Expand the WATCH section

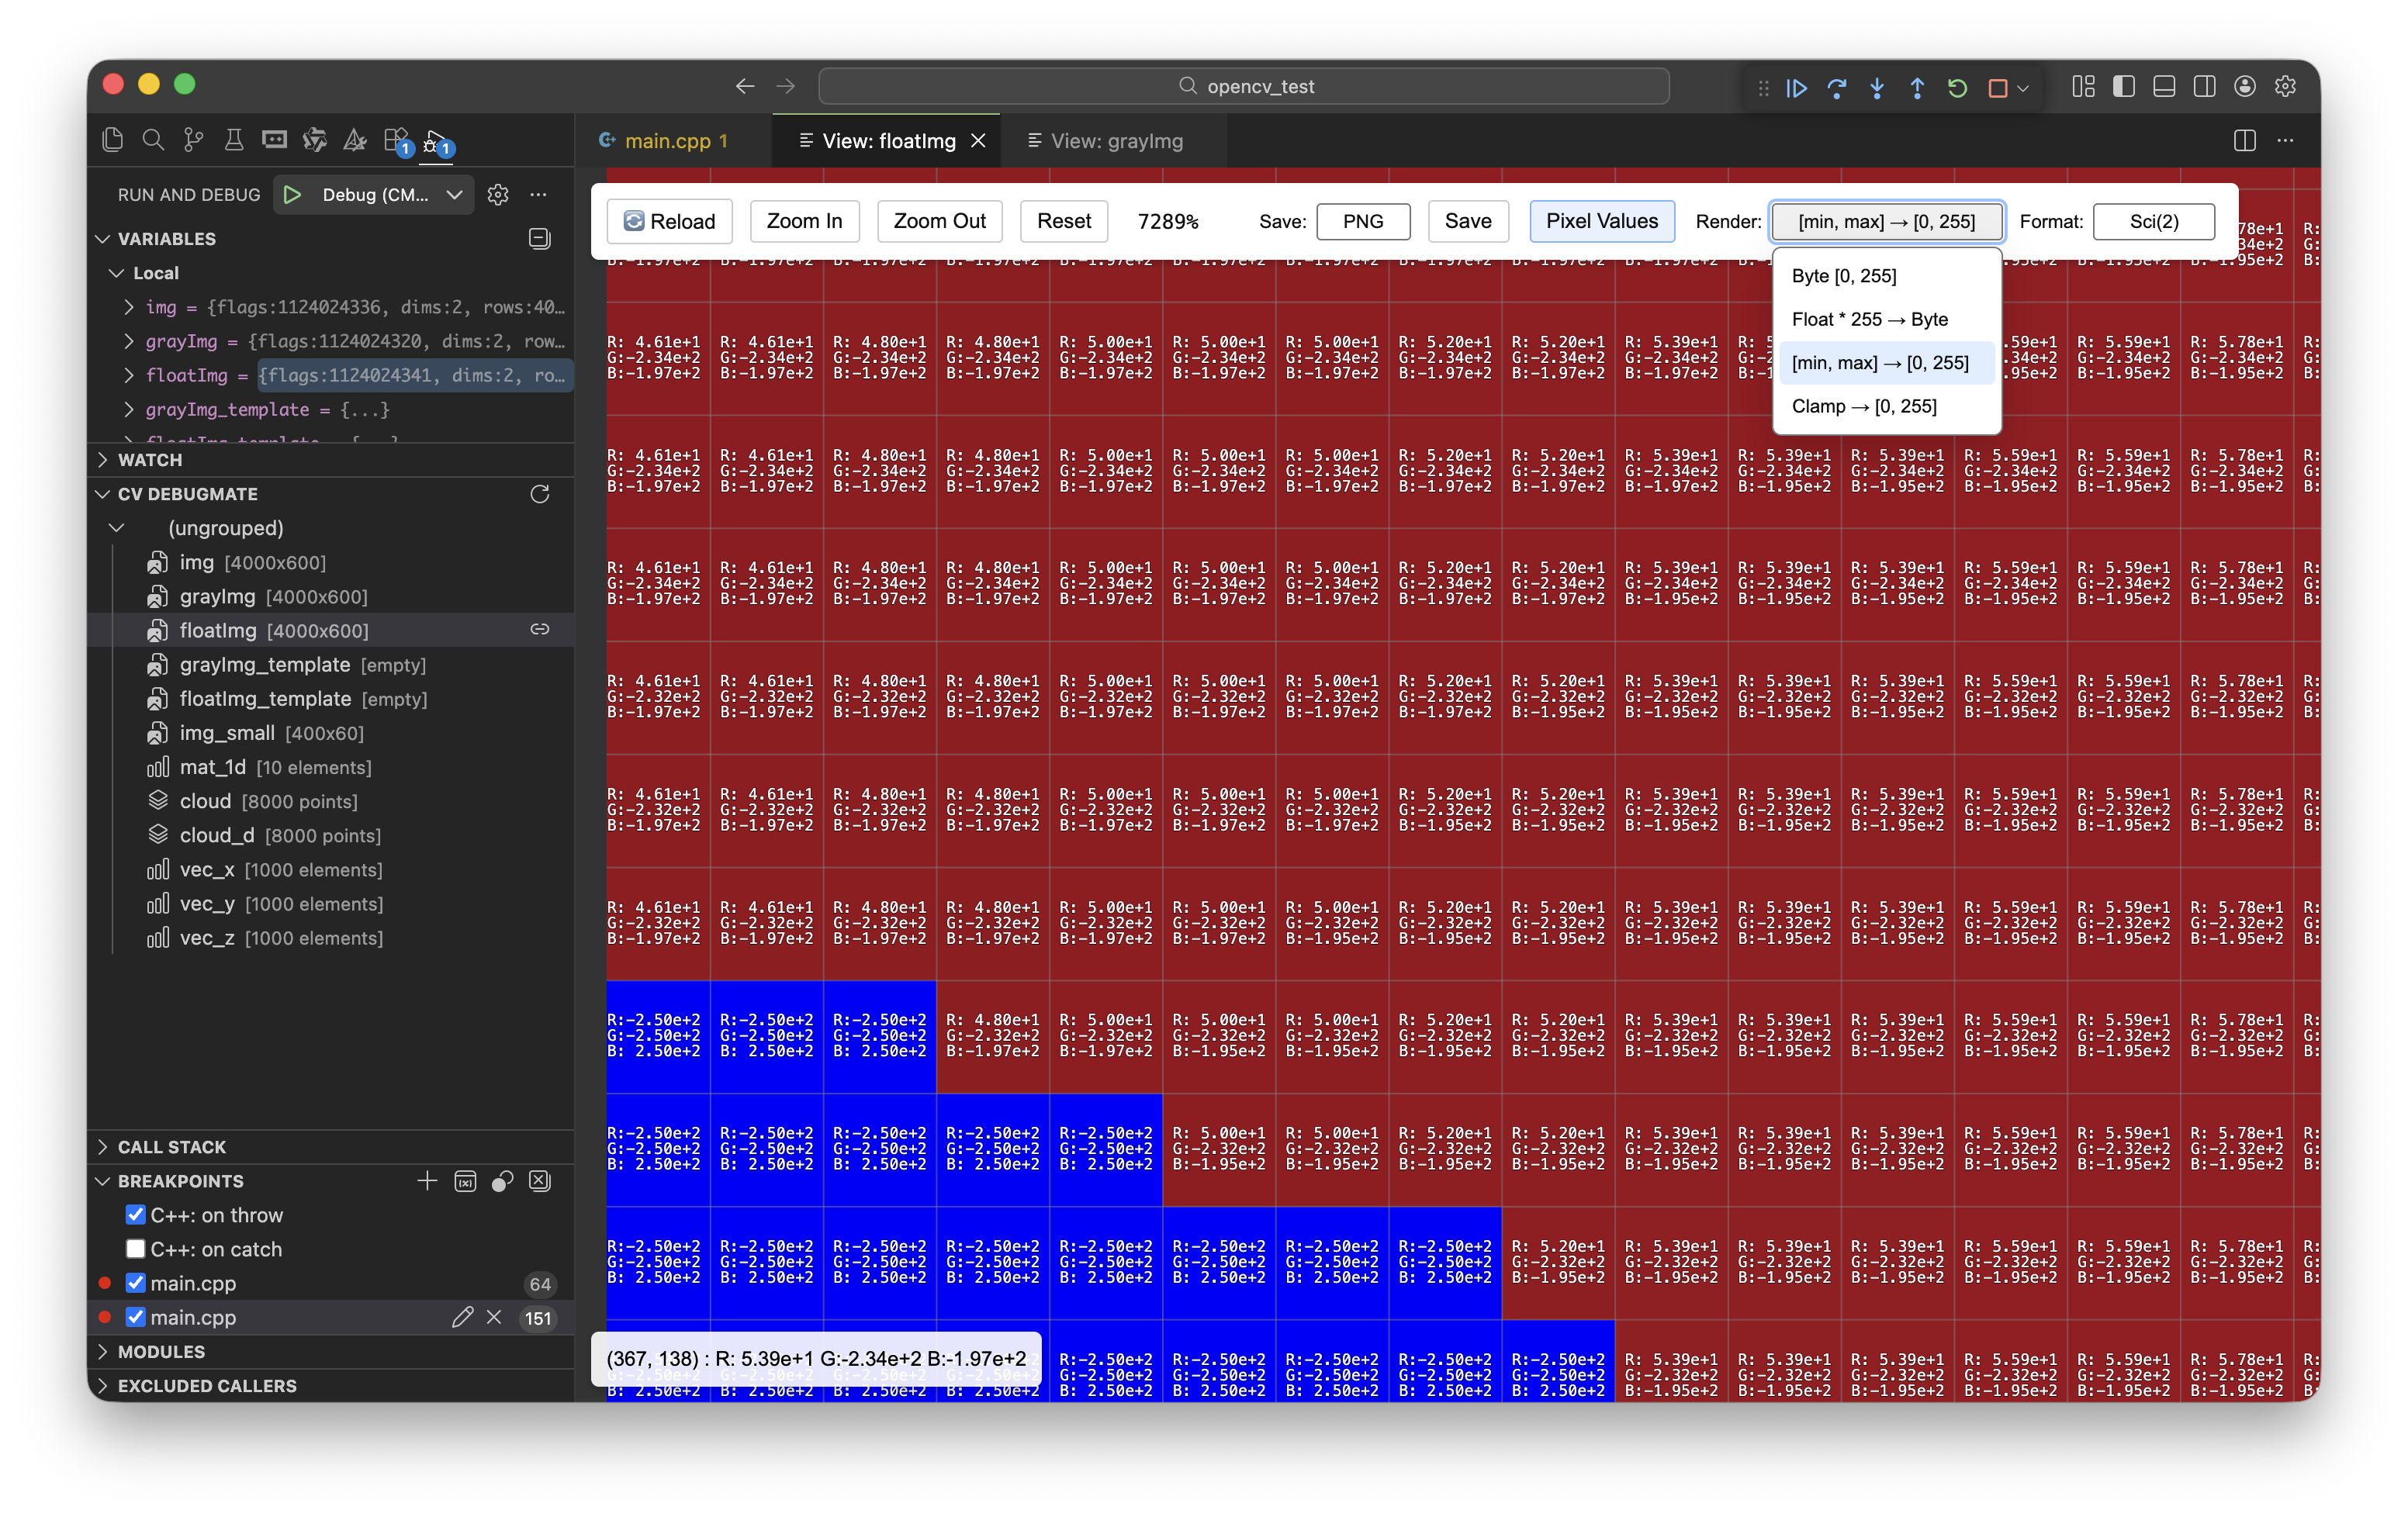point(152,460)
